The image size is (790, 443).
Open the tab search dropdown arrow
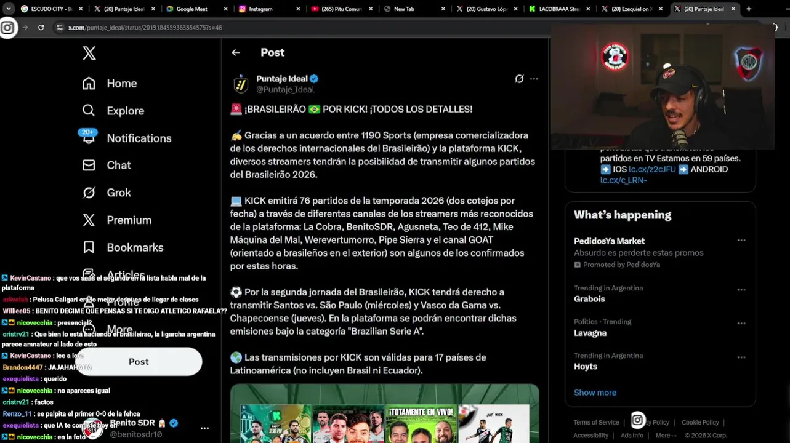click(8, 9)
